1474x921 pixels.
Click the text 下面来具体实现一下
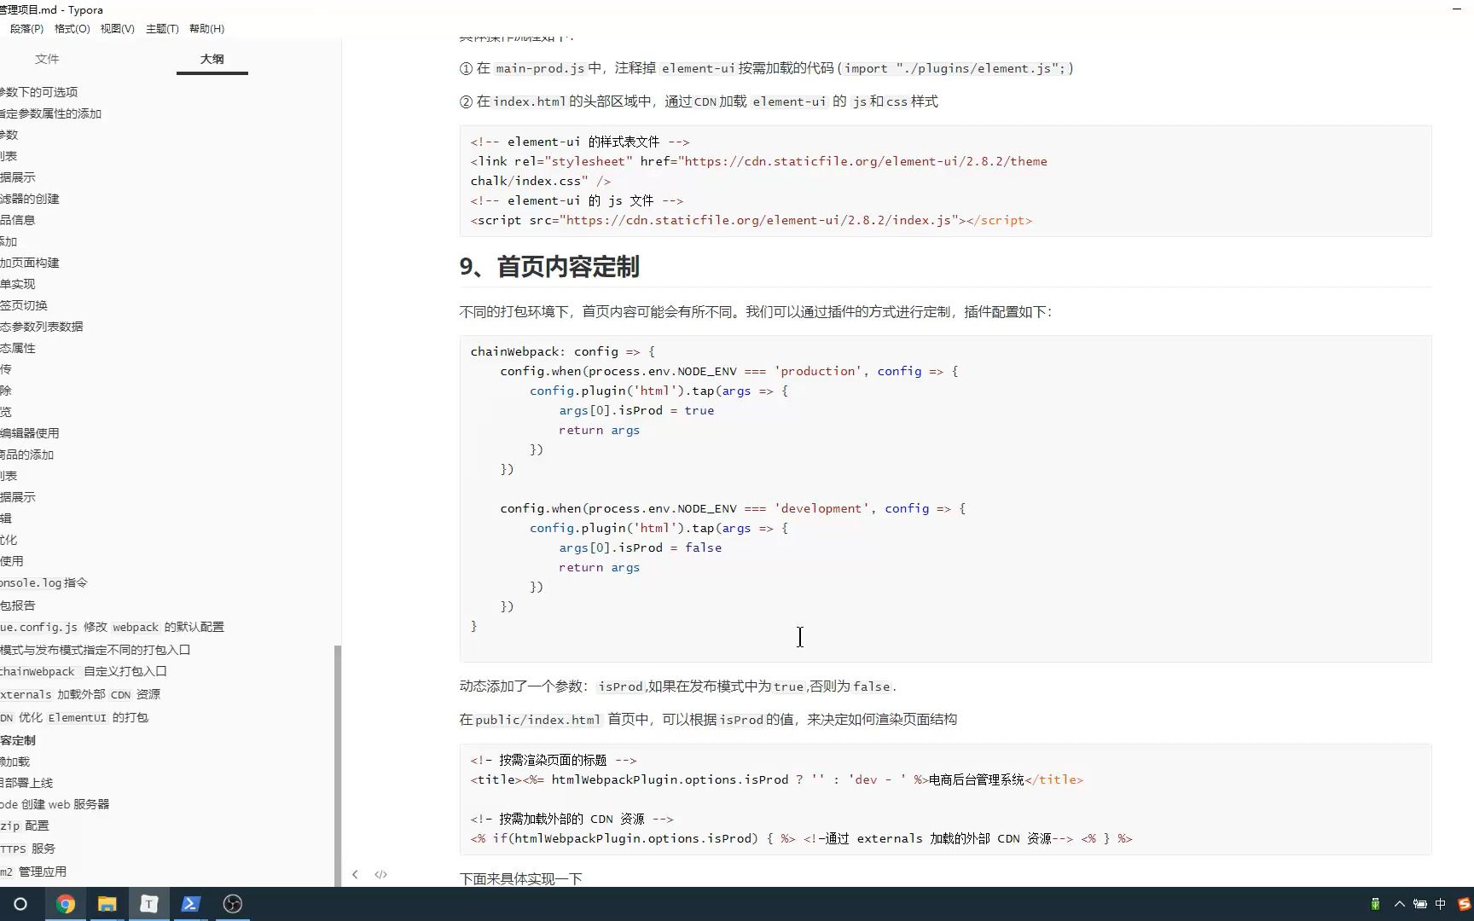[x=520, y=878]
